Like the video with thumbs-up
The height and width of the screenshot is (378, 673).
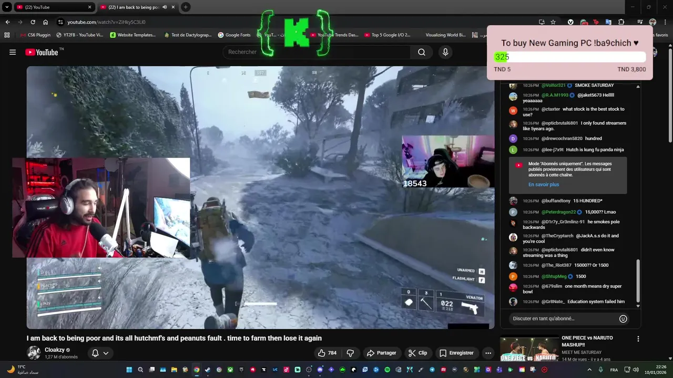(x=327, y=353)
